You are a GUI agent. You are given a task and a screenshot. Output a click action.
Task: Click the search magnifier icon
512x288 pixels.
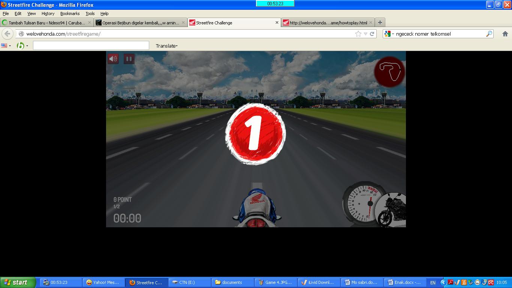(x=489, y=34)
